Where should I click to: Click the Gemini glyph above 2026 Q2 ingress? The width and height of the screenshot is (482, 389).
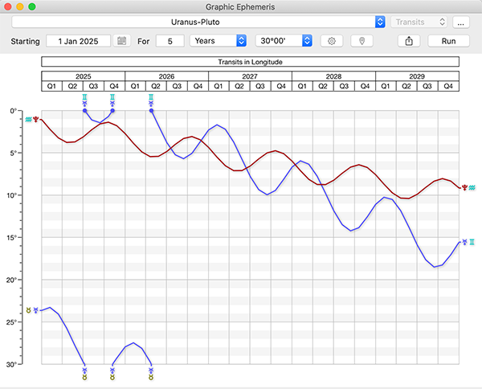[x=151, y=97]
